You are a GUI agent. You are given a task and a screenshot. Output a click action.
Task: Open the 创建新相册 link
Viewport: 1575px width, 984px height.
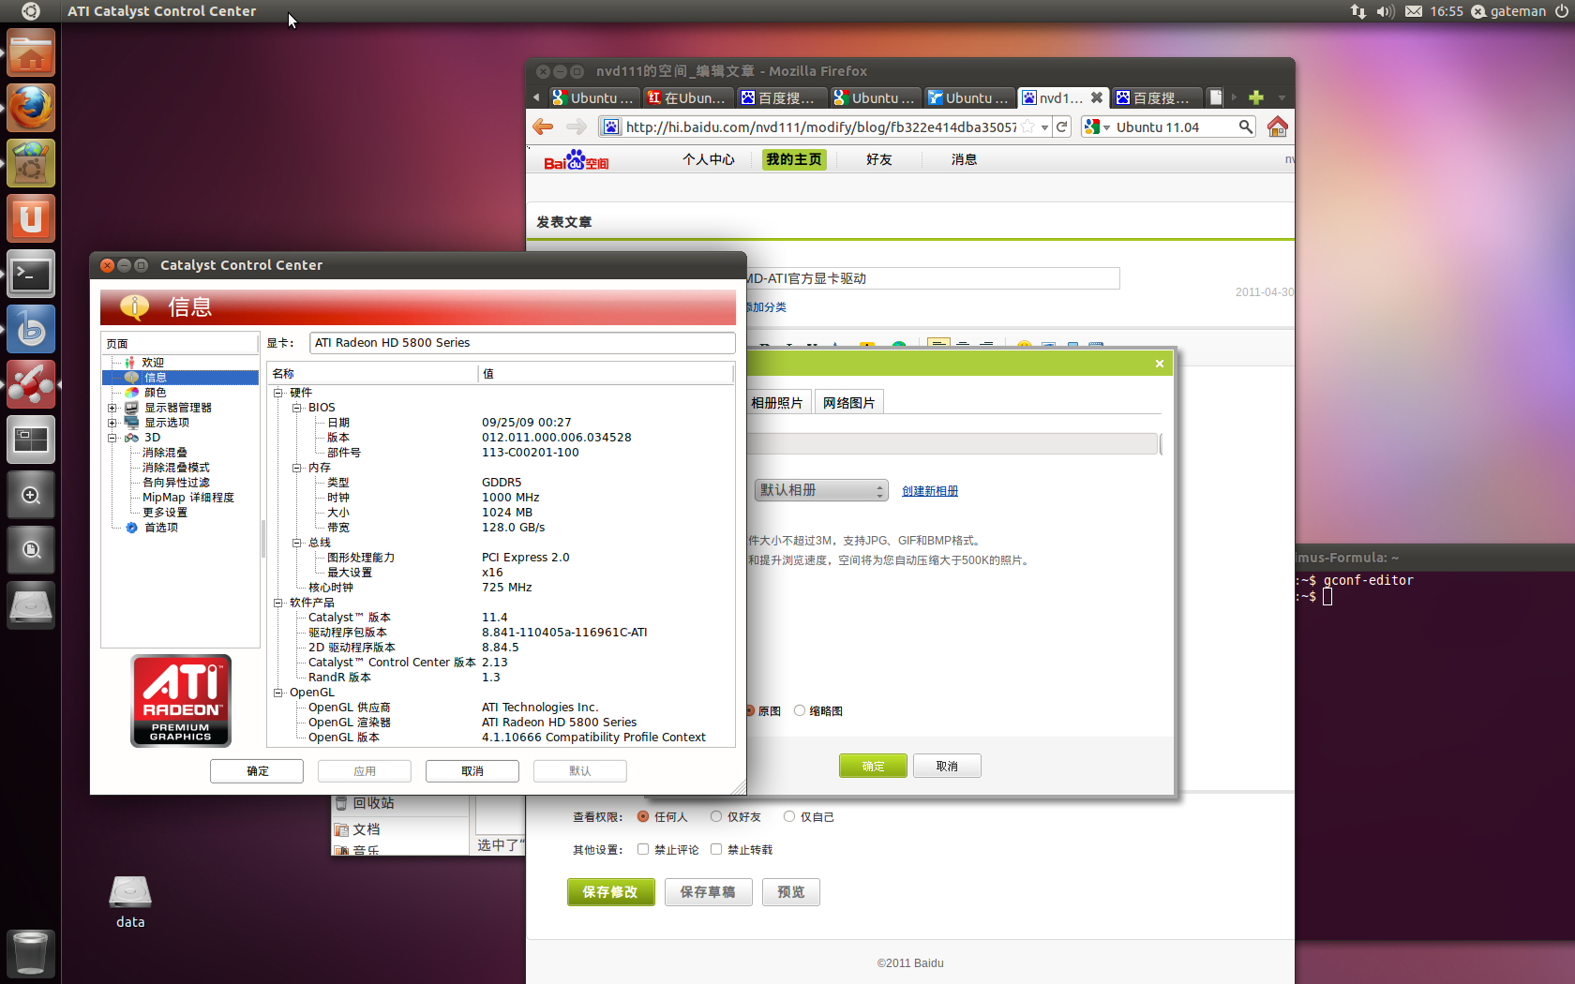(x=929, y=490)
